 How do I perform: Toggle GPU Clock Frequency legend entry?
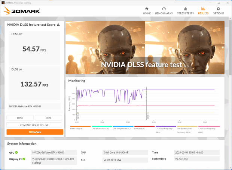(209, 129)
